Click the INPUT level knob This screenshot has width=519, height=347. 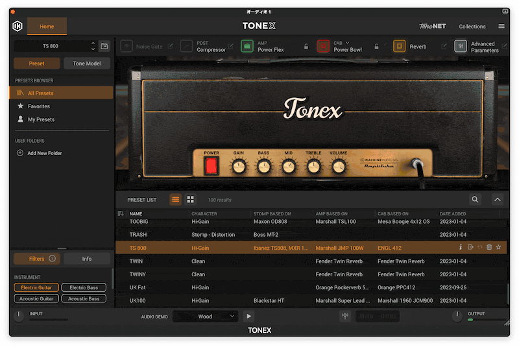(19, 316)
